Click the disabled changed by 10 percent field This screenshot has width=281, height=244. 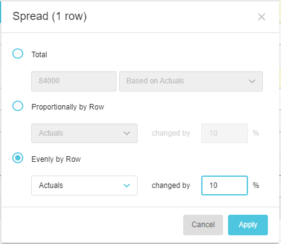tap(224, 133)
